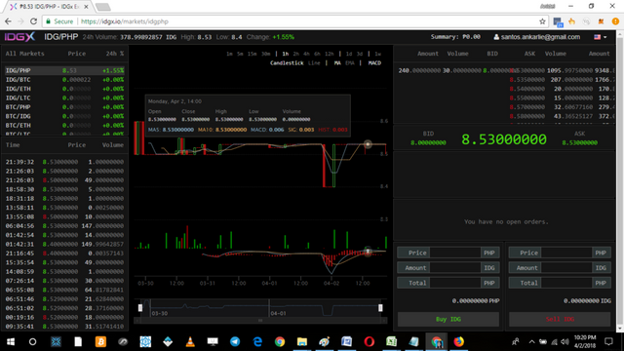Select the BTC/IDG market row

[x=64, y=116]
